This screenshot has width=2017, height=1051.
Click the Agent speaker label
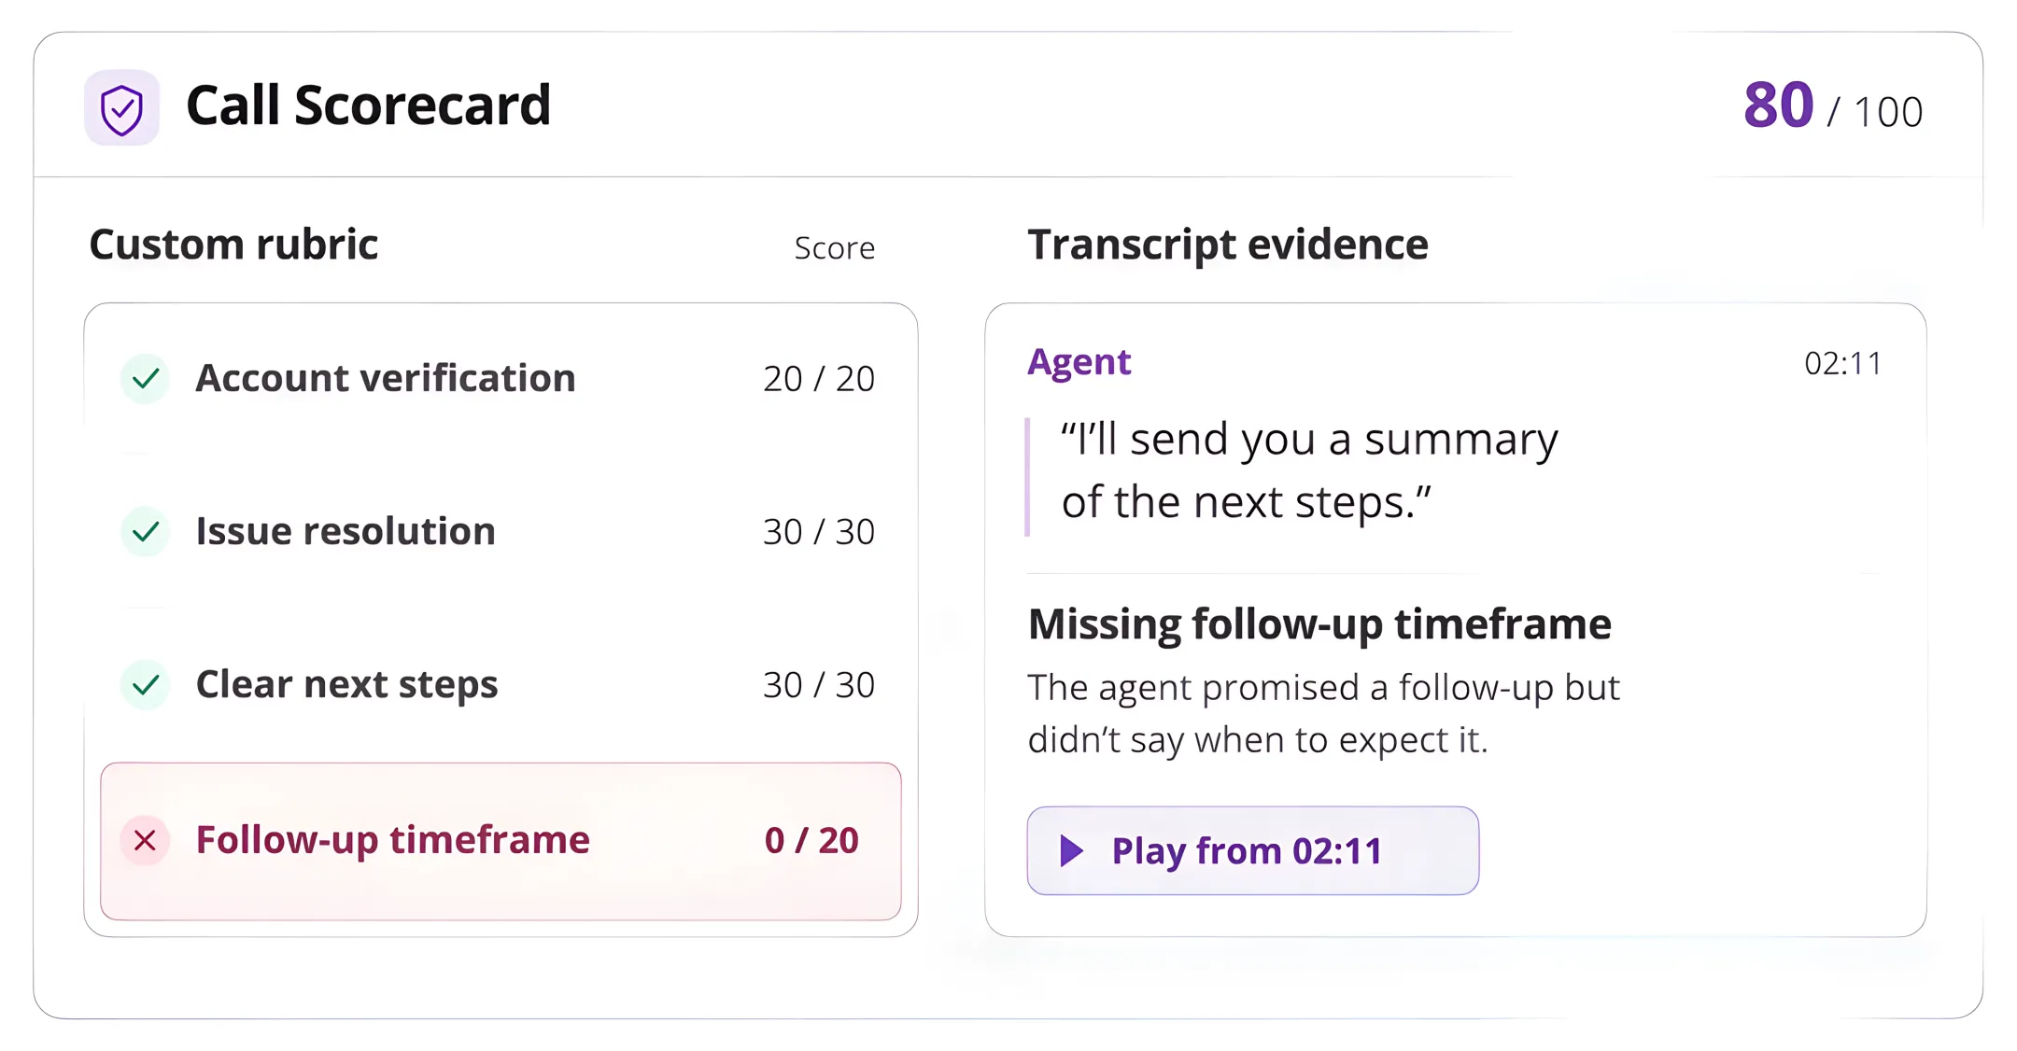(x=1079, y=362)
